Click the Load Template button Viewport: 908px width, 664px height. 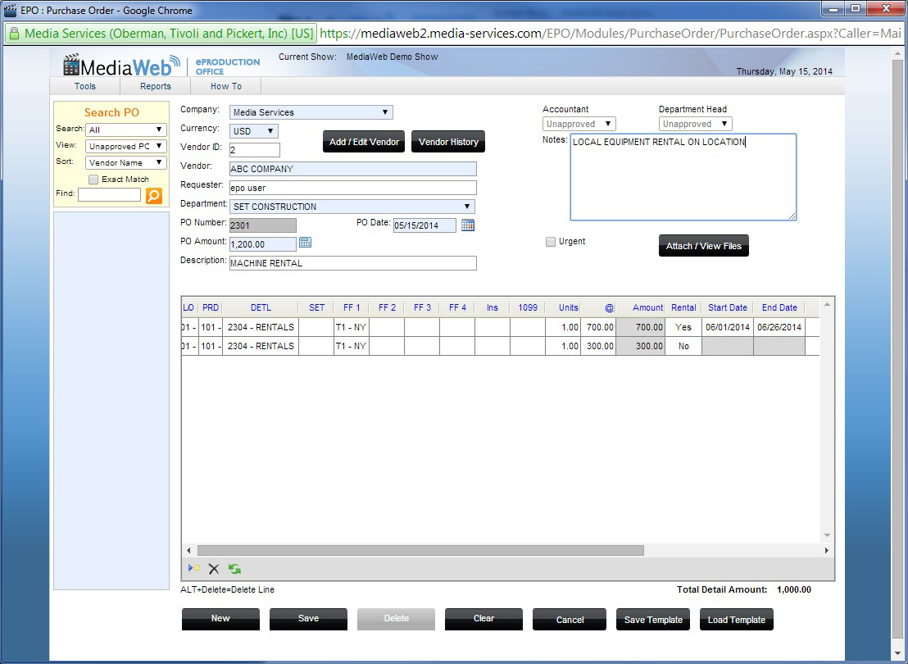pos(737,620)
